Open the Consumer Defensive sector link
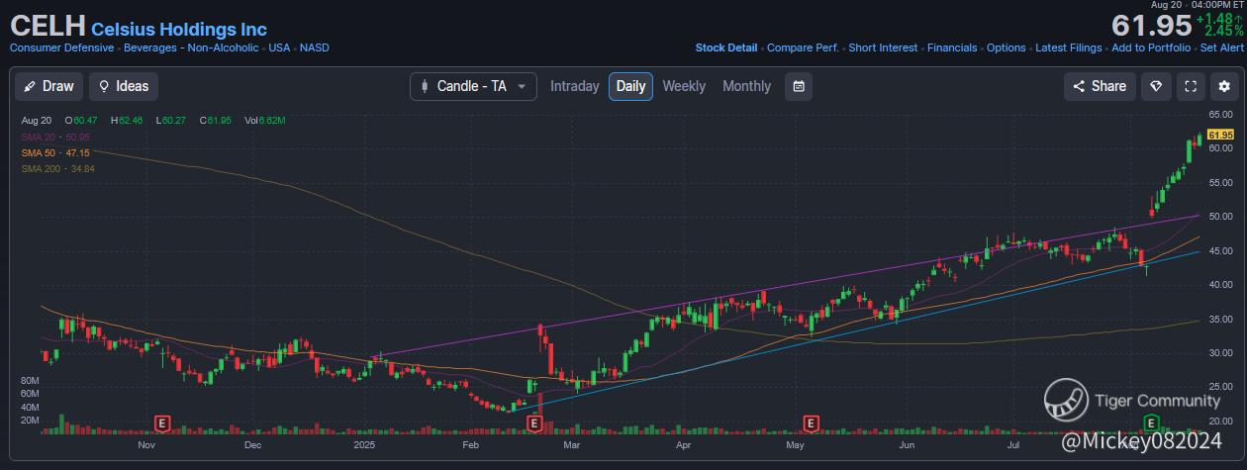Viewport: 1247px width, 470px height. pyautogui.click(x=61, y=47)
